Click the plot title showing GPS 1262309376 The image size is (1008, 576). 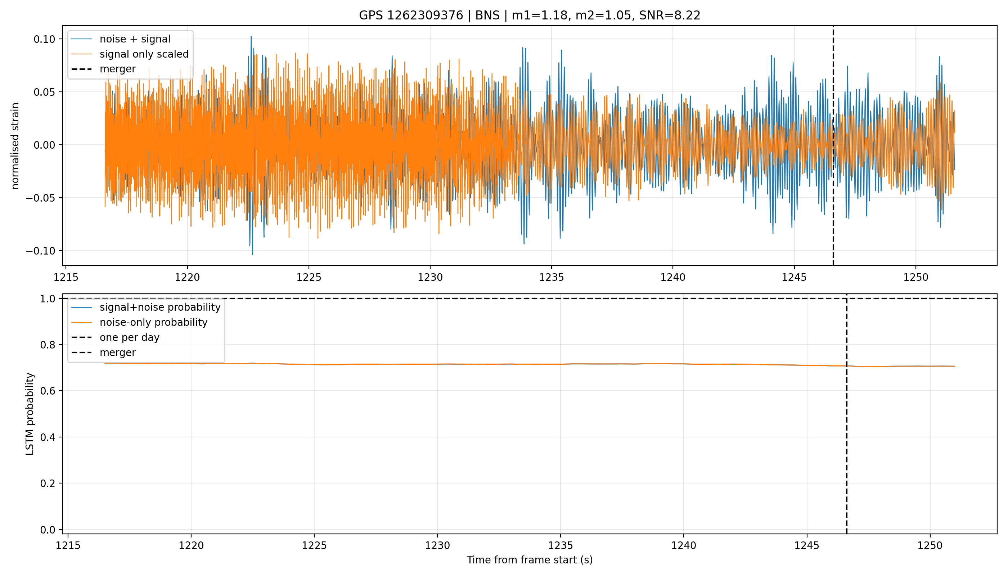(x=529, y=15)
